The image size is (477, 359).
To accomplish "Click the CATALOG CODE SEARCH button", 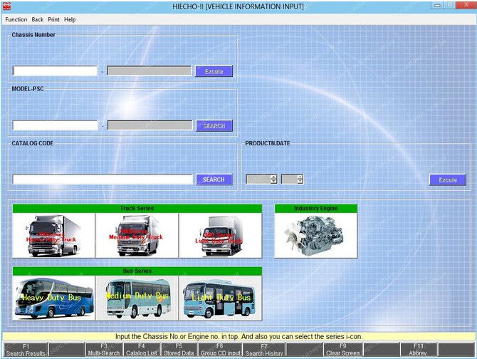I will pos(214,179).
